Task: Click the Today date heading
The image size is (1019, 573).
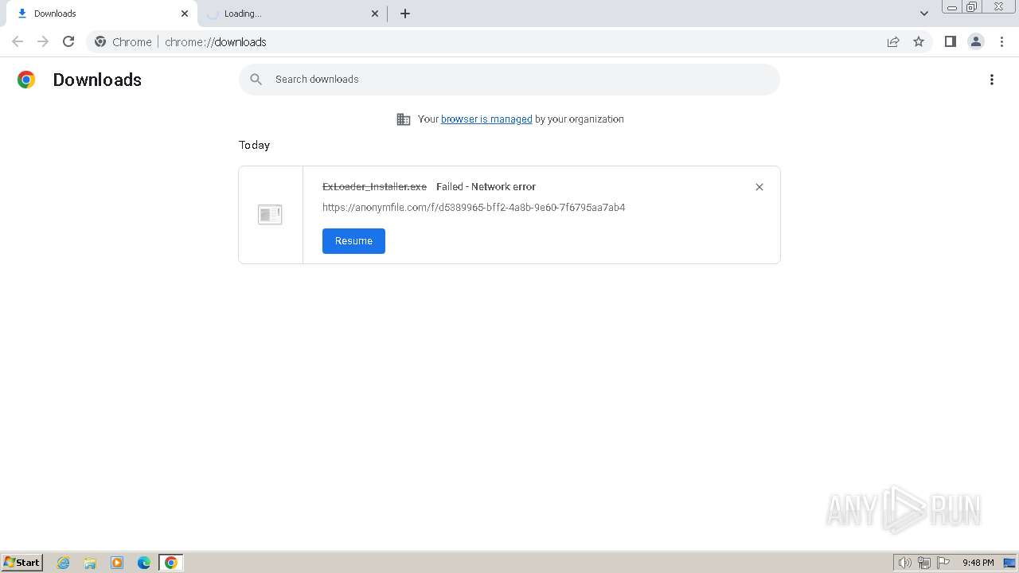Action: pos(254,145)
